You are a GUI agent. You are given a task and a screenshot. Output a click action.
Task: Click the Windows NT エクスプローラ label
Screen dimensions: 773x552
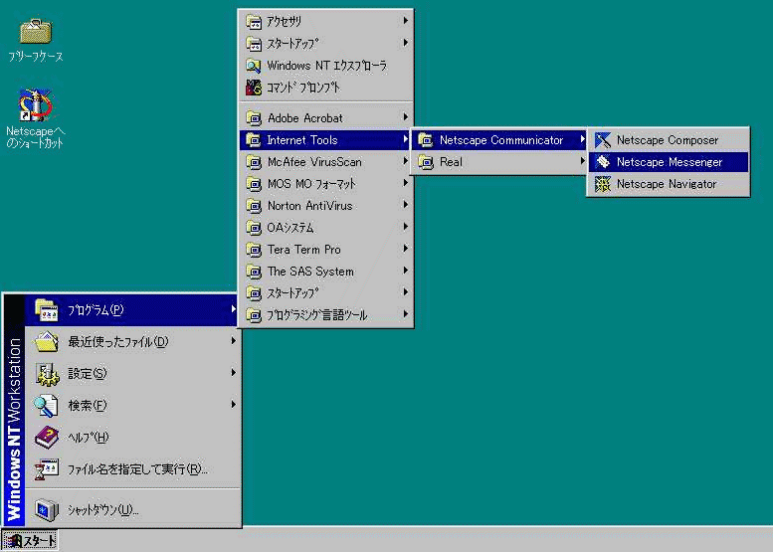pos(327,66)
